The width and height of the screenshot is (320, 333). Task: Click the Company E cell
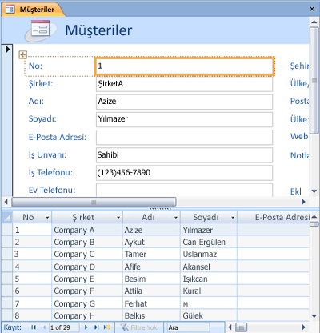point(87,279)
